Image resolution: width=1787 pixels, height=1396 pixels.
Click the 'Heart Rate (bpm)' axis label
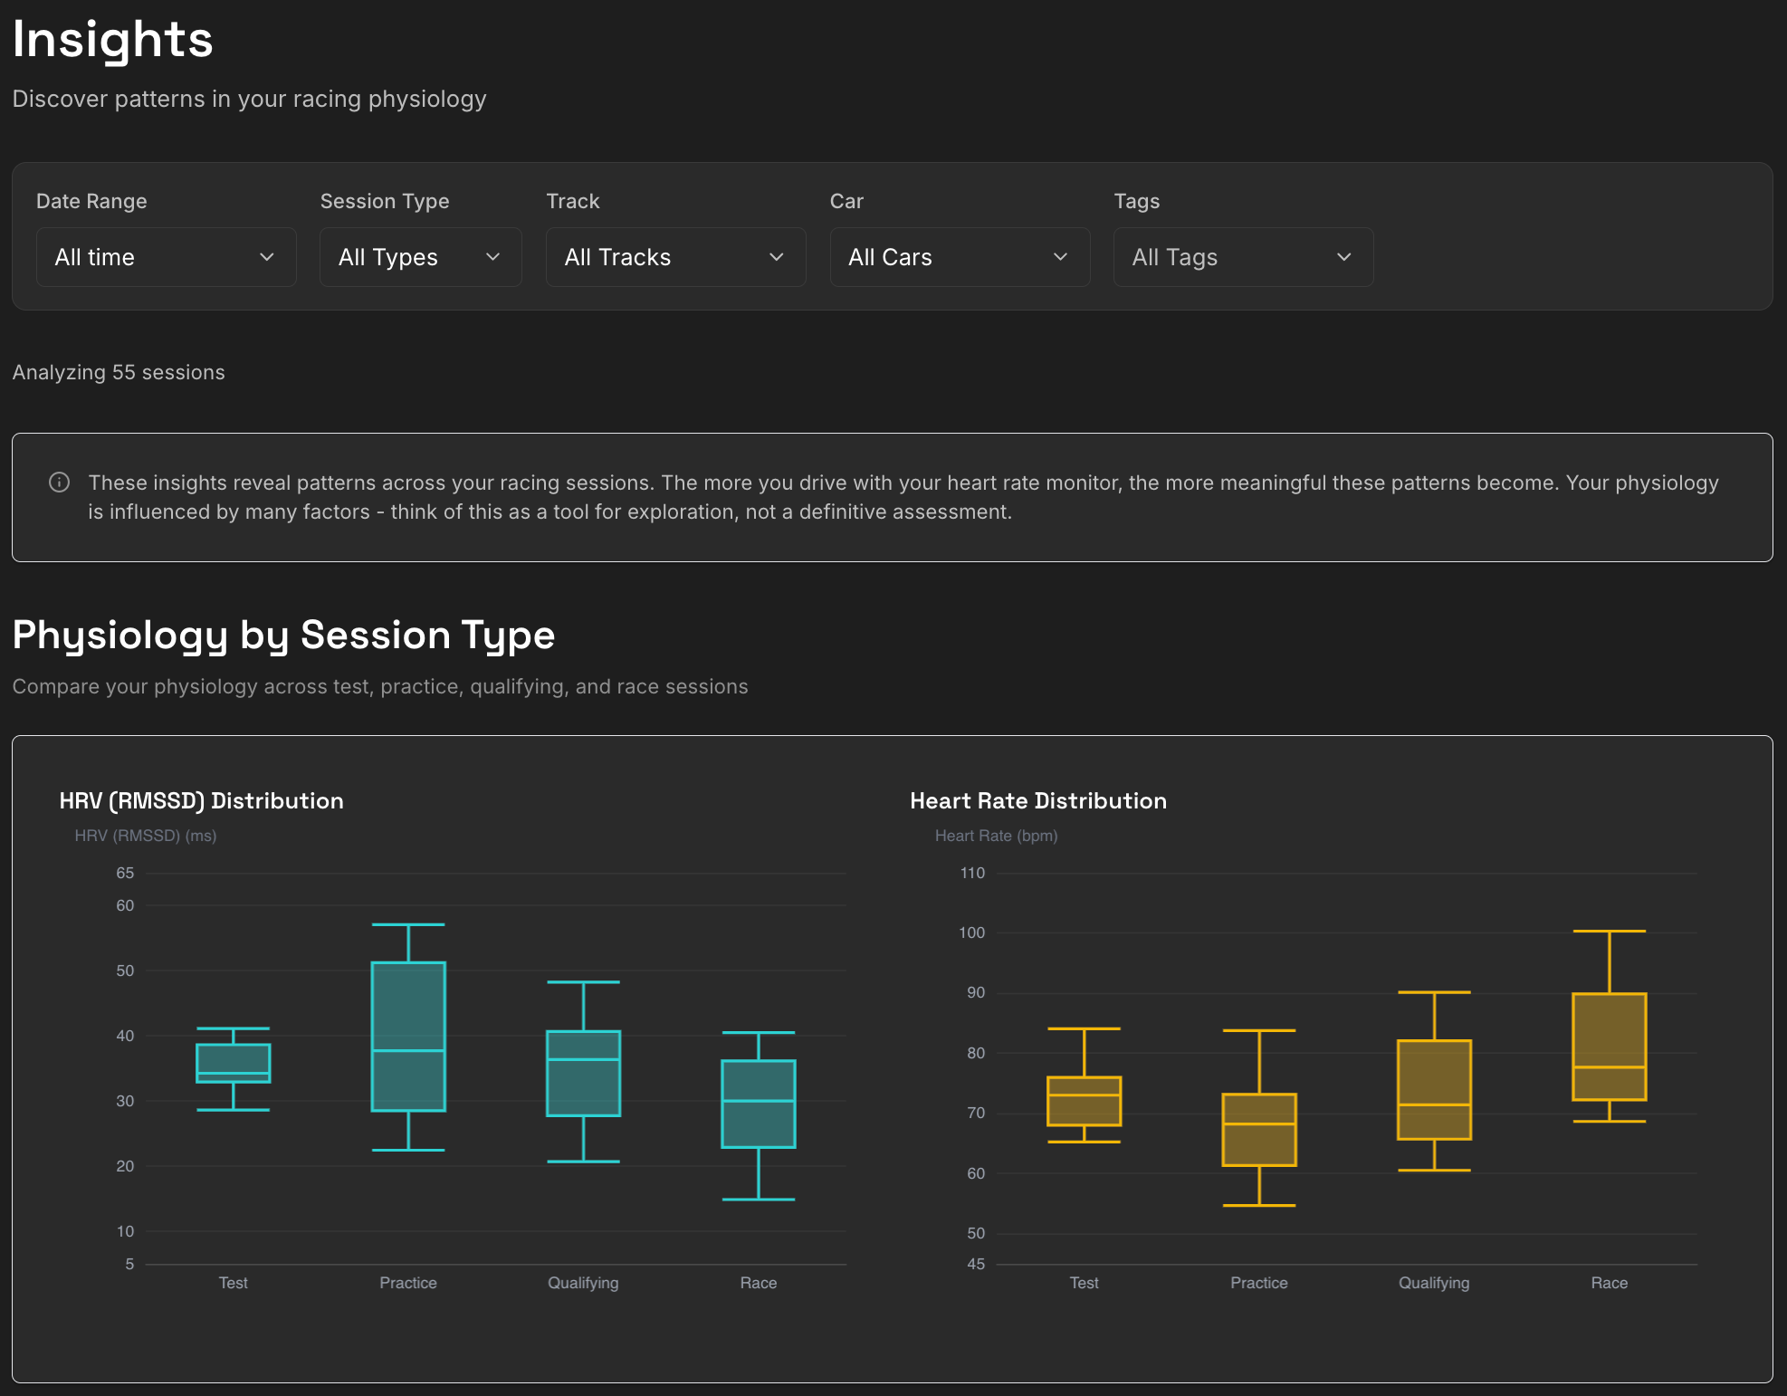(997, 836)
